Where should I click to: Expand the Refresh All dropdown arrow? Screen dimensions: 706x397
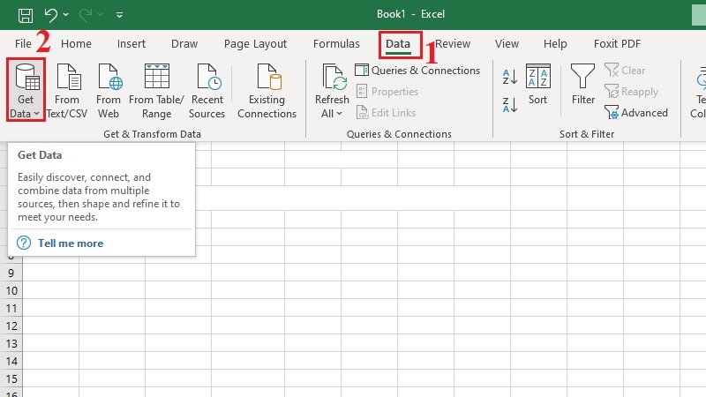339,114
